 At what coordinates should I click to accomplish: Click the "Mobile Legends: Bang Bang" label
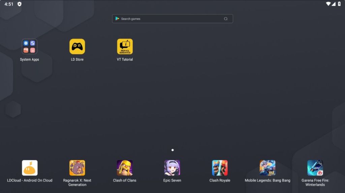[x=268, y=180]
